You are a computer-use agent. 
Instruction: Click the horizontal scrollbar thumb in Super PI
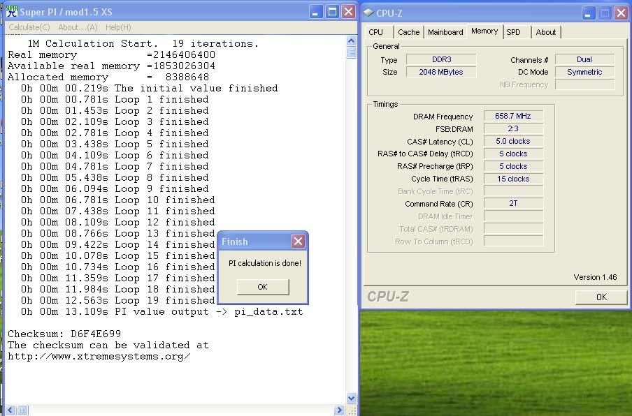pyautogui.click(x=22, y=410)
